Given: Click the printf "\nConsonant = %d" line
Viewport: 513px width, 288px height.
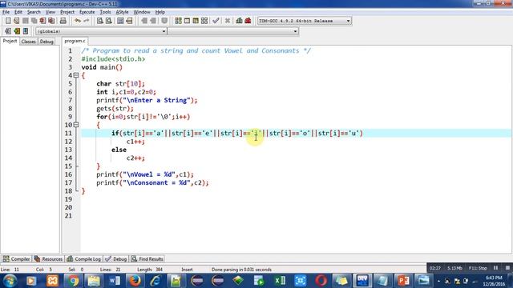Looking at the screenshot, I should click(x=152, y=182).
